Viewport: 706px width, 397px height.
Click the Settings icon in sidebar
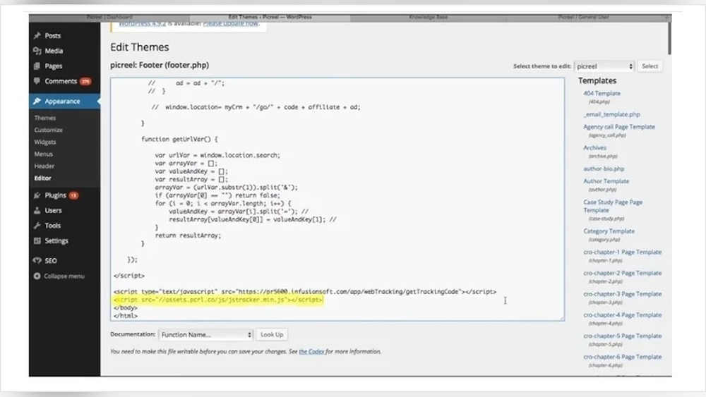[37, 241]
